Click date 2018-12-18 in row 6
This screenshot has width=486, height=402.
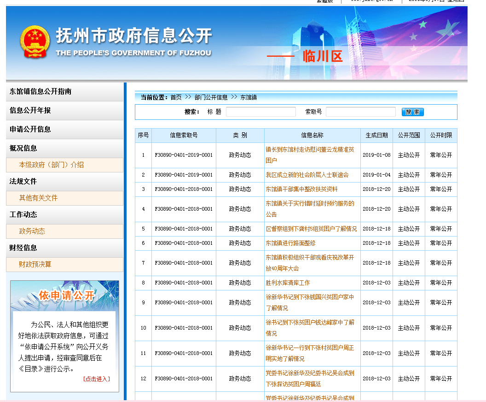tap(376, 243)
